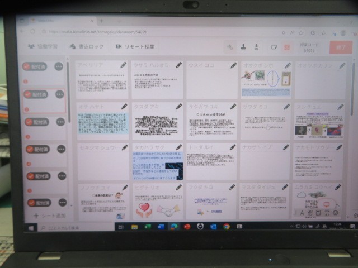Open the third sheet's three-dot options menu

[59, 122]
